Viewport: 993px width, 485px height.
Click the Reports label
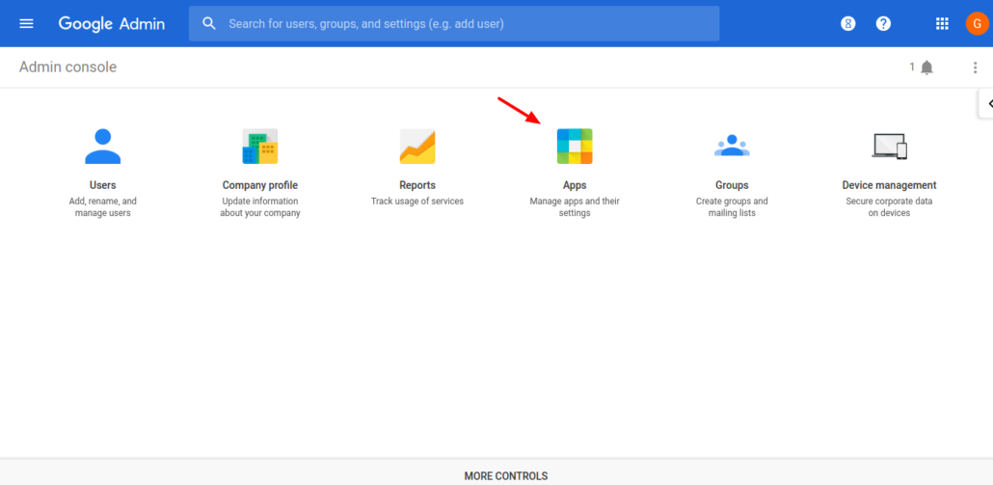pyautogui.click(x=417, y=185)
